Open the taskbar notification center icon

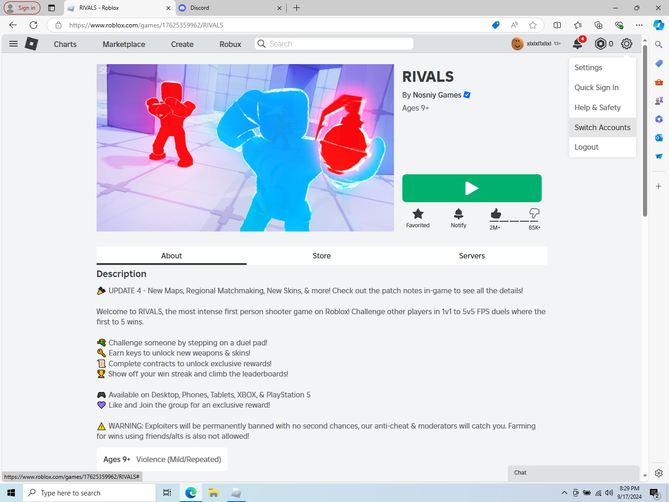pyautogui.click(x=655, y=493)
